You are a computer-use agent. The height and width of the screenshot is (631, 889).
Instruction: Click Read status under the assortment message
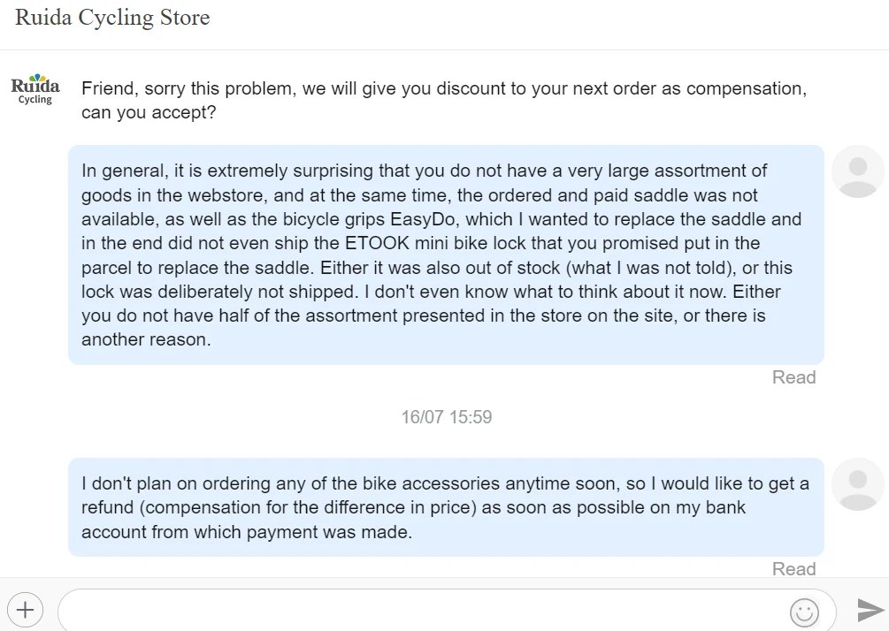[x=793, y=377]
